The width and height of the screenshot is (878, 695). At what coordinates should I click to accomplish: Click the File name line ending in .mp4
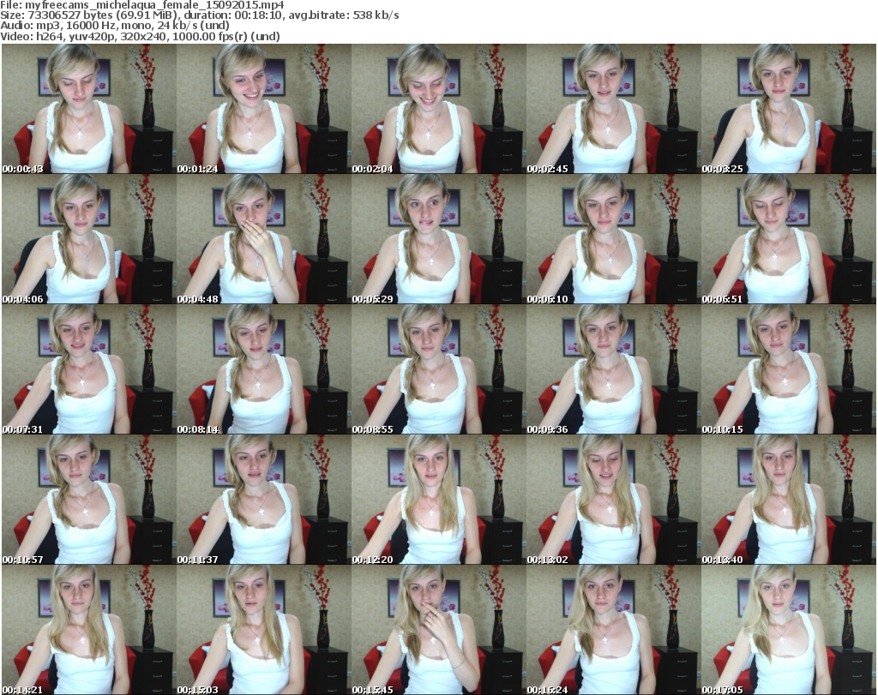coord(142,4)
